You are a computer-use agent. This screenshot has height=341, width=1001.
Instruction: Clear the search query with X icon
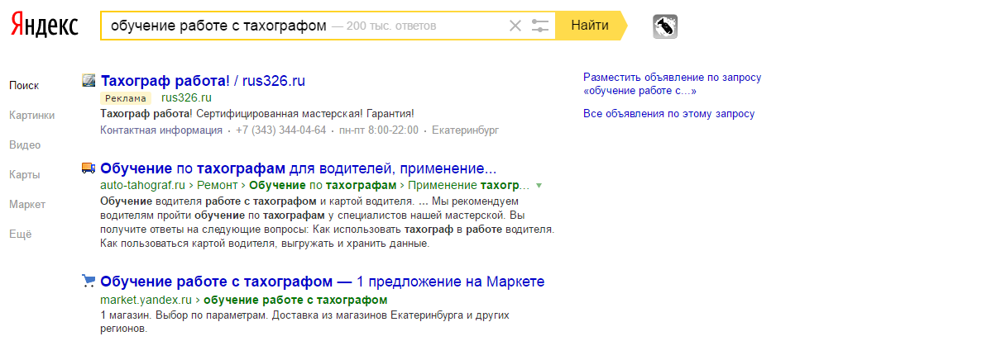pyautogui.click(x=515, y=26)
